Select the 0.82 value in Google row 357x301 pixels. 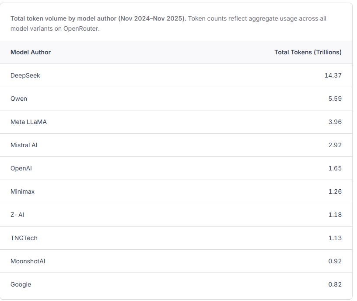click(335, 284)
